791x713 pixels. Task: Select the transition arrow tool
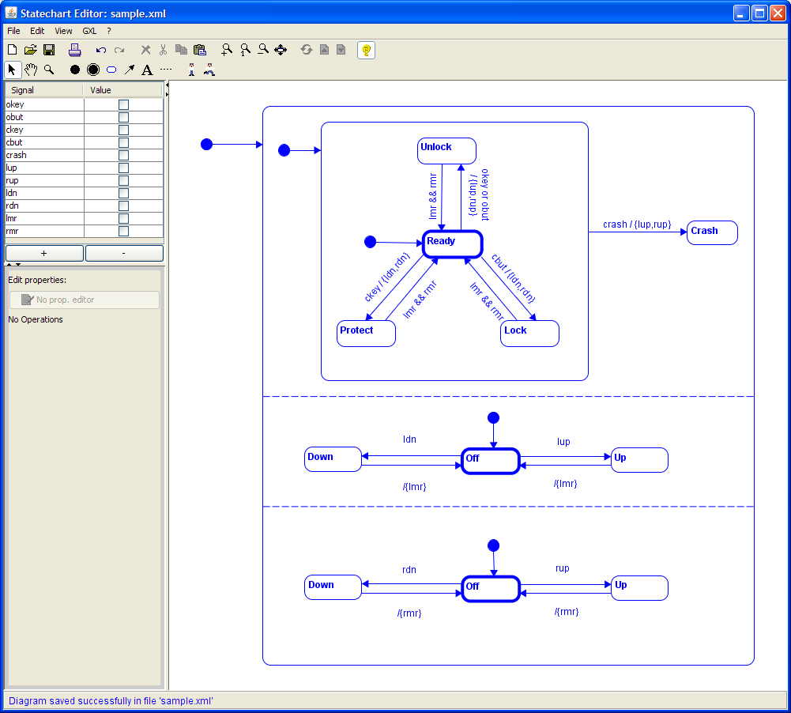click(130, 70)
